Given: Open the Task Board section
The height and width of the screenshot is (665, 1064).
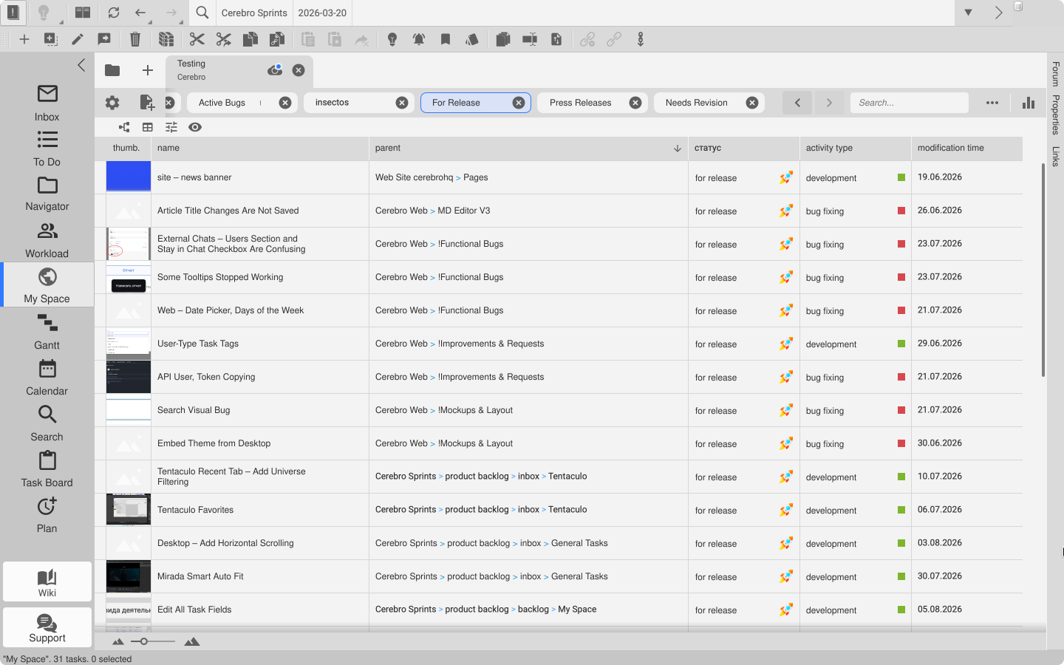Looking at the screenshot, I should (47, 469).
